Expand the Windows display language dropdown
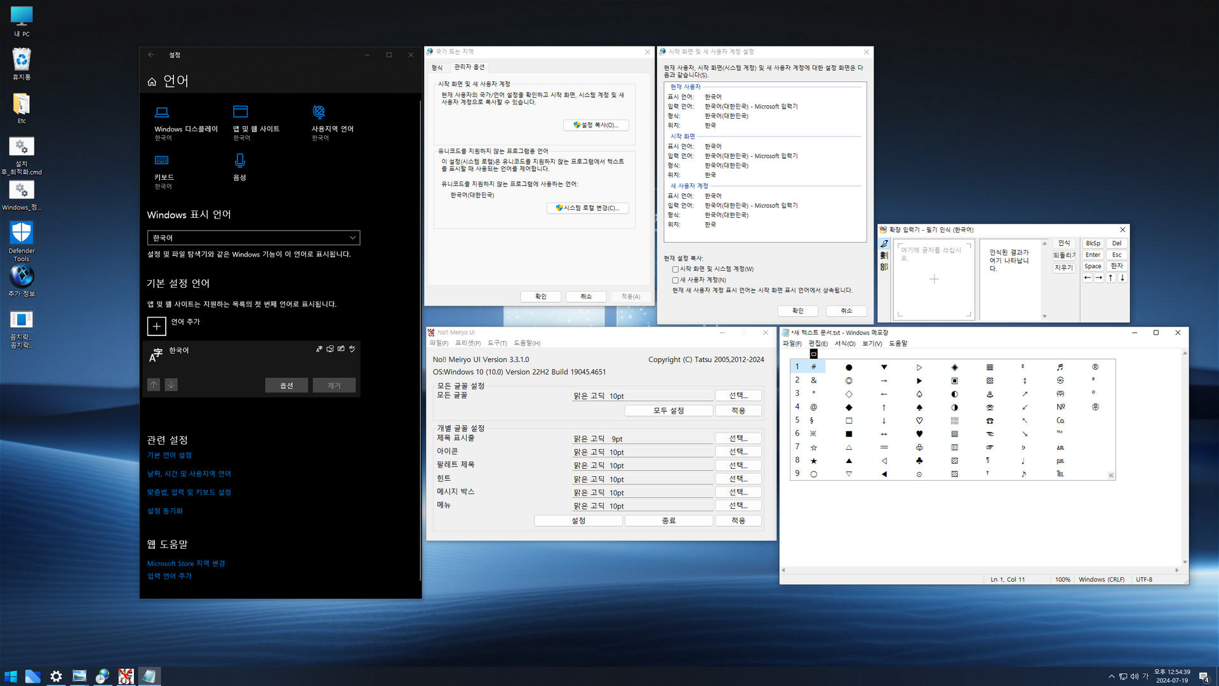Viewport: 1219px width, 686px height. tap(253, 238)
